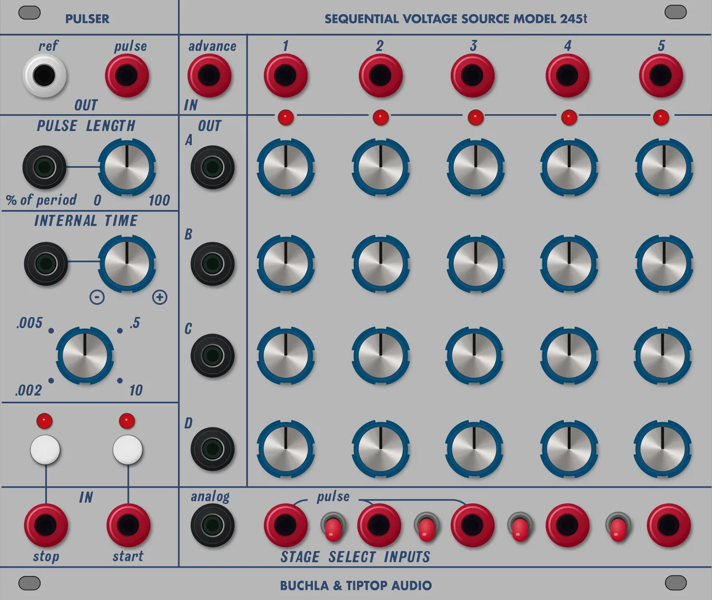The image size is (712, 600).
Task: Click the row A stage 4 voltage knob
Action: pos(569,167)
